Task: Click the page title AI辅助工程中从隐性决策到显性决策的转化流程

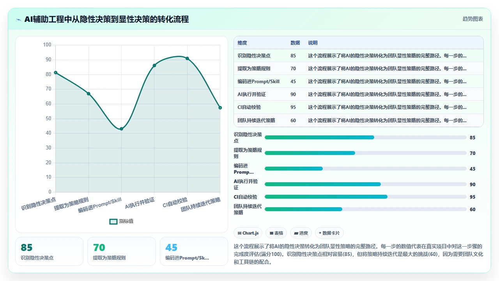Action: (106, 19)
